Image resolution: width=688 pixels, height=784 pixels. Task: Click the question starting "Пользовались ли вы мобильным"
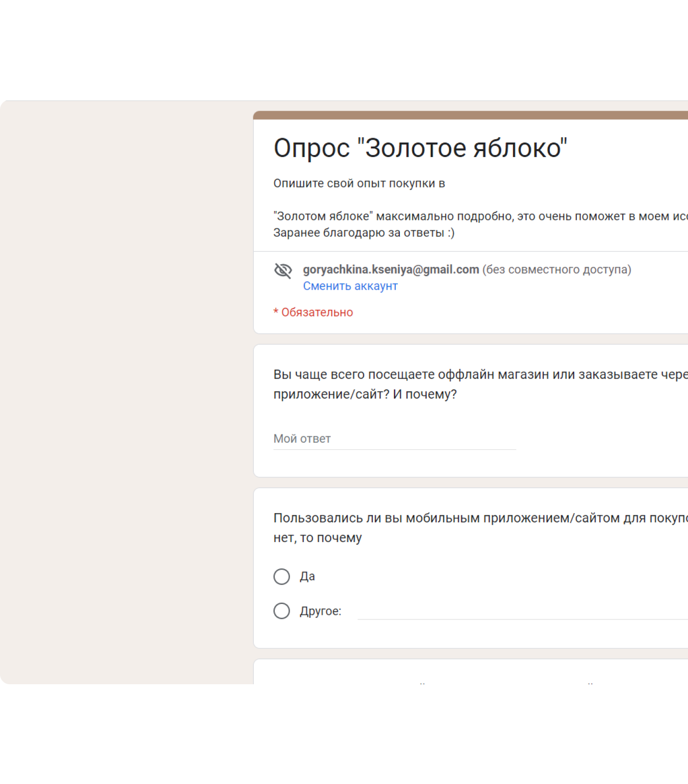[x=481, y=528]
